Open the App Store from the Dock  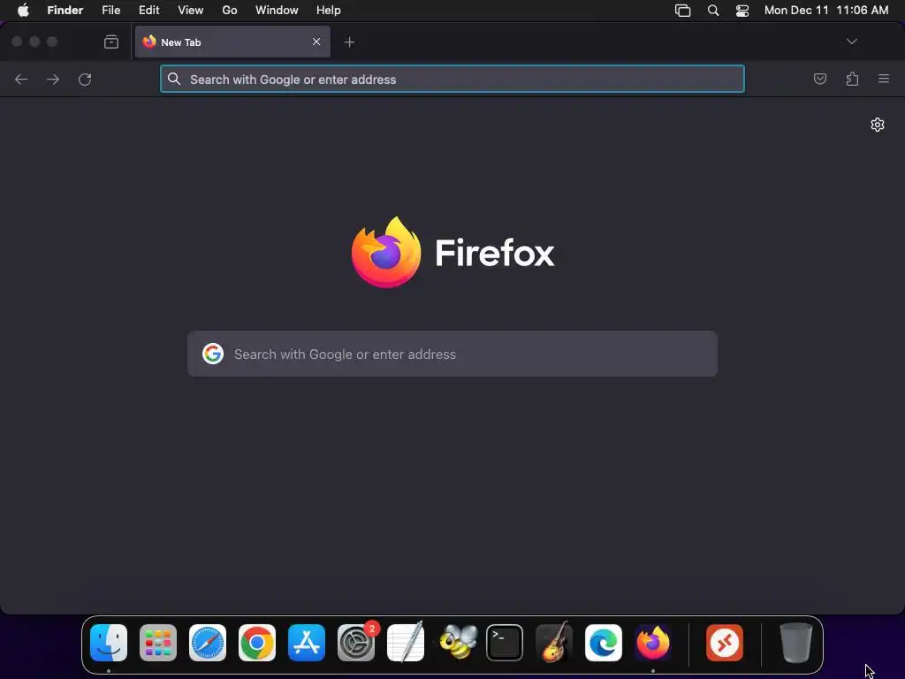307,643
